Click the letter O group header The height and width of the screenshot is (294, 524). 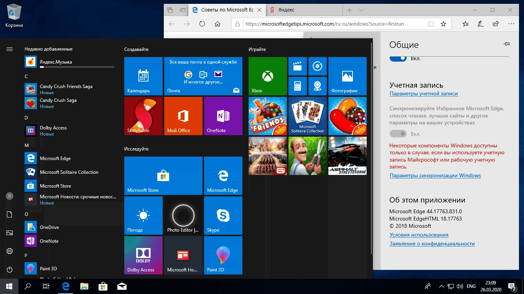pyautogui.click(x=26, y=214)
